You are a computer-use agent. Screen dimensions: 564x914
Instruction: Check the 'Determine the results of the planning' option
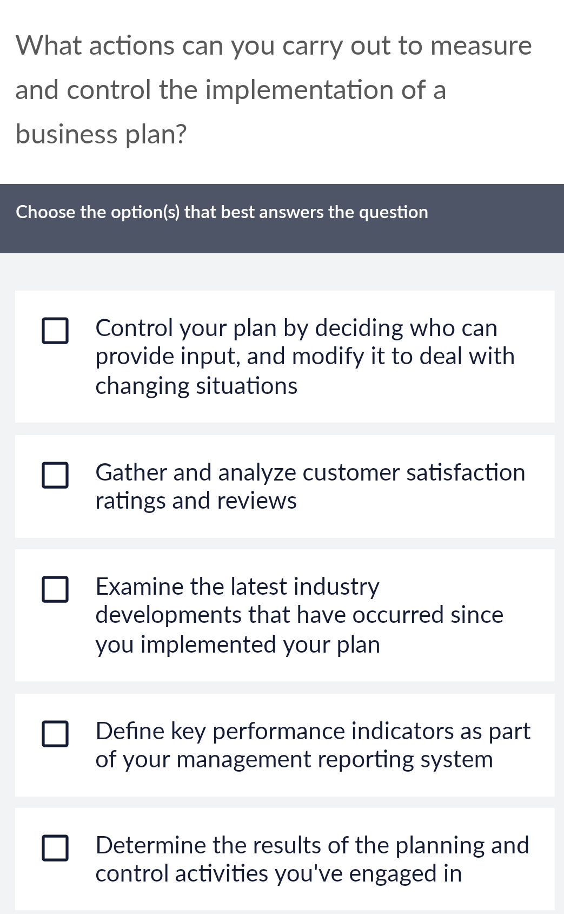tap(56, 848)
